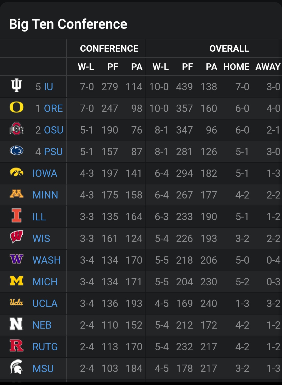282x385 pixels.
Task: Select the CONFERENCE column group header
Action: (x=109, y=49)
